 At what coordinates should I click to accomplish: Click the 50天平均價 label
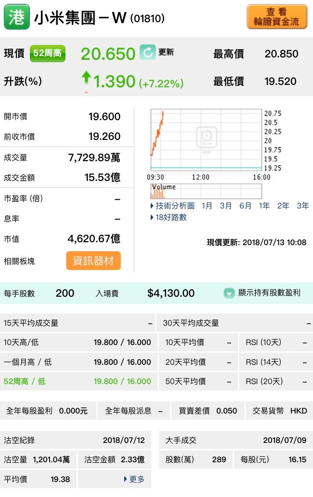point(185,381)
